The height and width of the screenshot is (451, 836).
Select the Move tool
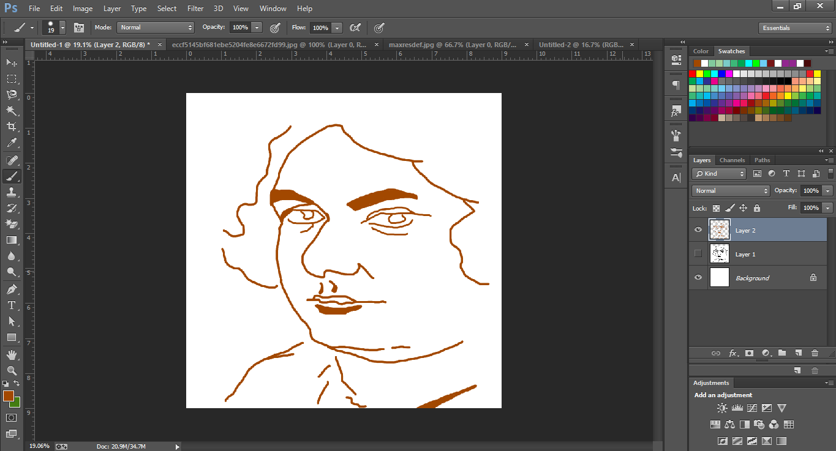click(12, 62)
